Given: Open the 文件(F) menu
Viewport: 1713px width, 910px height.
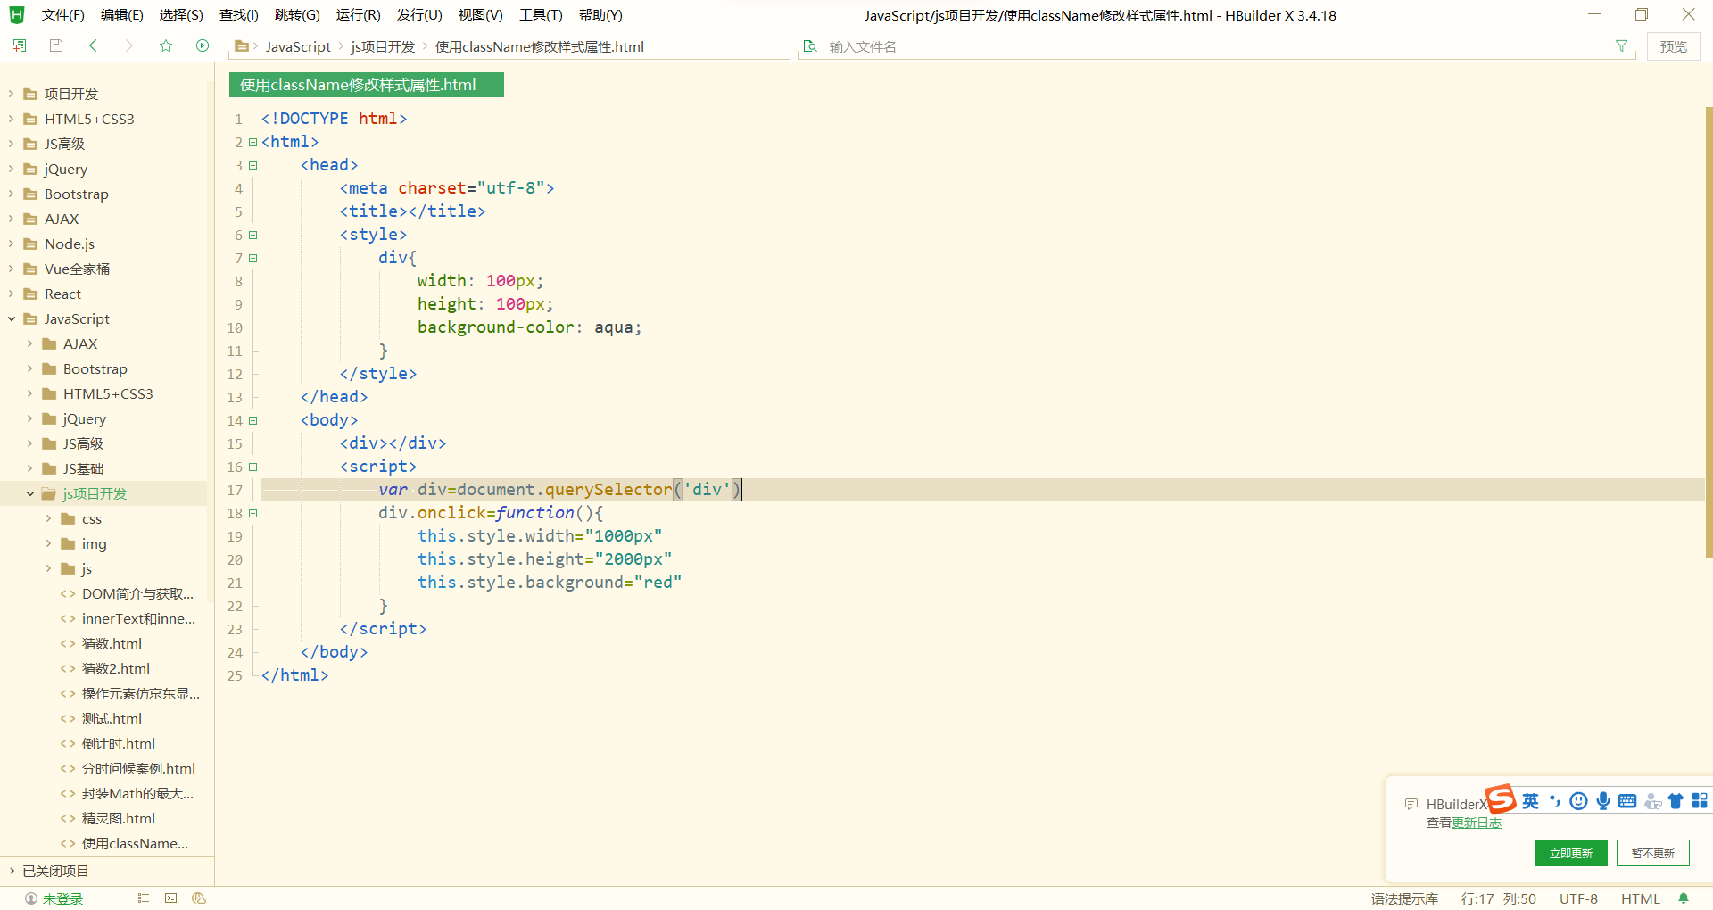Looking at the screenshot, I should pos(62,14).
